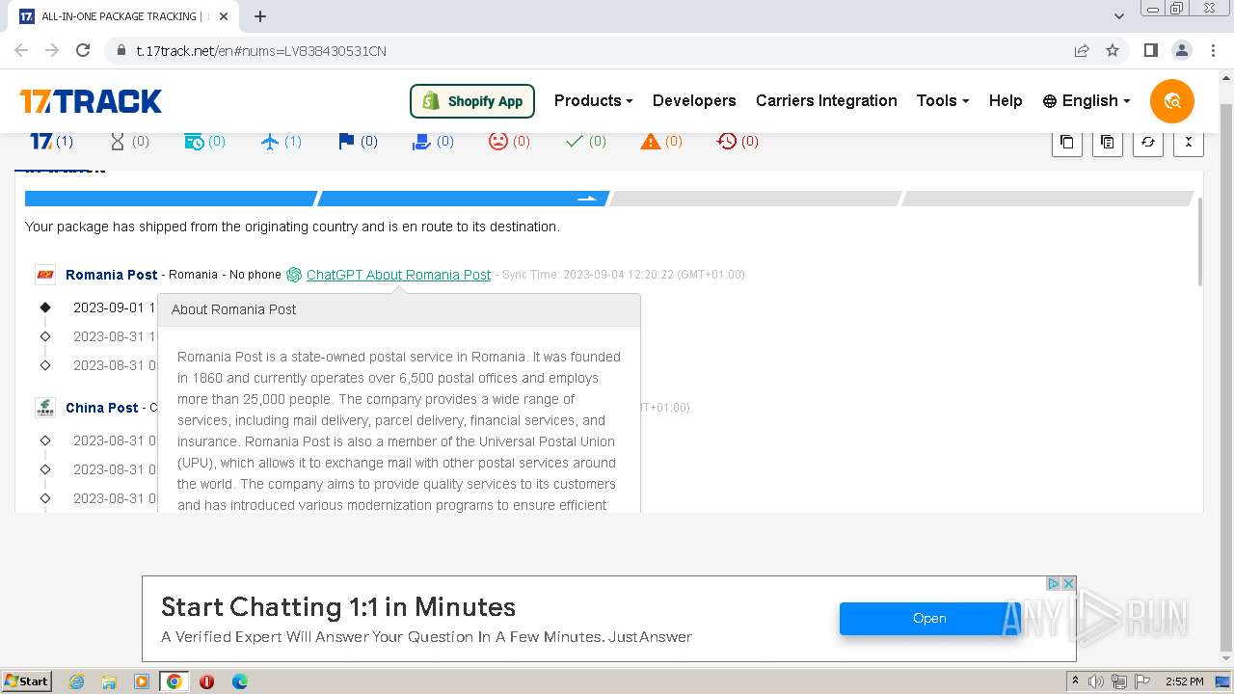Image resolution: width=1234 pixels, height=694 pixels.
Task: Go back in browser history
Action: pos(21,50)
